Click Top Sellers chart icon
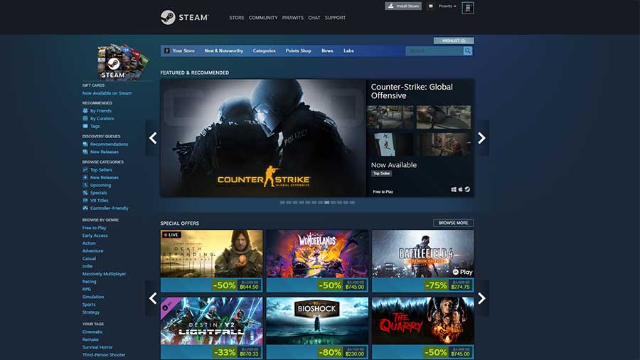The image size is (640, 360). click(x=85, y=170)
